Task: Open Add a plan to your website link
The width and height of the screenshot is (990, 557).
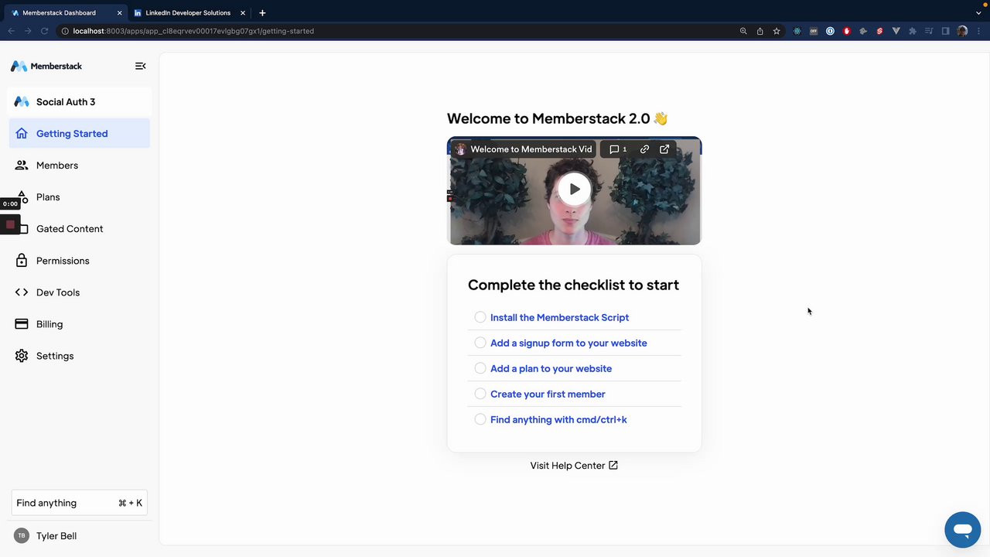Action: pos(551,368)
